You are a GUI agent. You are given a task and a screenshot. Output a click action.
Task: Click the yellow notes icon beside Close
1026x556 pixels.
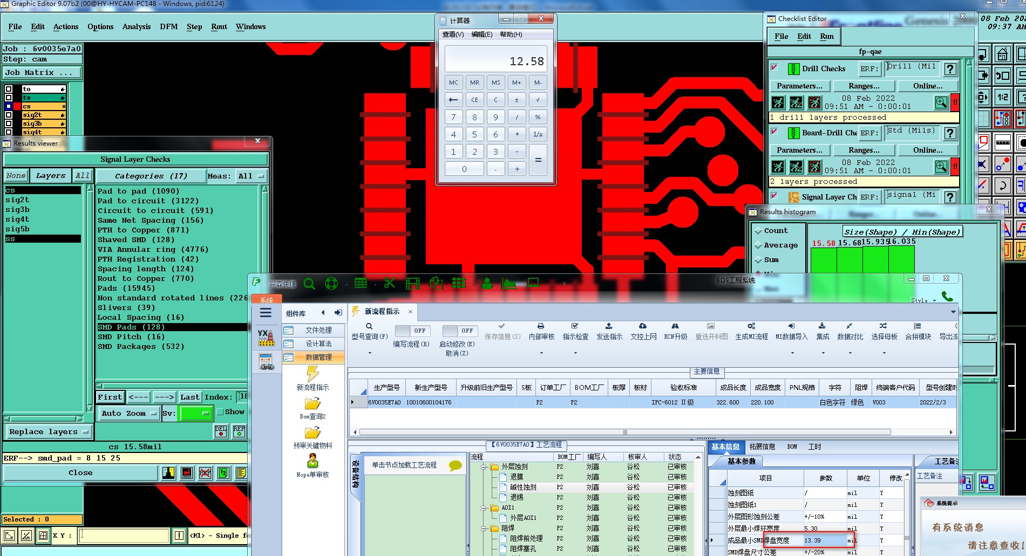(241, 473)
